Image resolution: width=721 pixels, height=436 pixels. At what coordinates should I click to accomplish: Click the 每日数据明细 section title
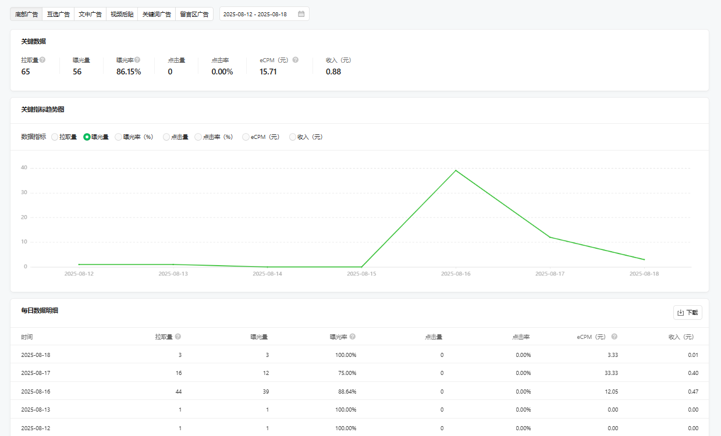[x=40, y=310]
